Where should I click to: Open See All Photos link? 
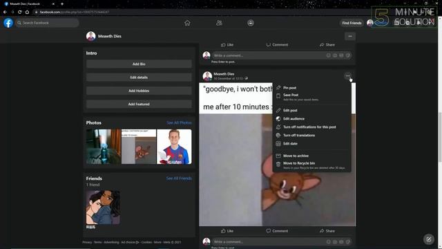[179, 122]
